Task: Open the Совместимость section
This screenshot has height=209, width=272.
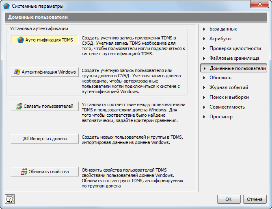Action: (227, 107)
